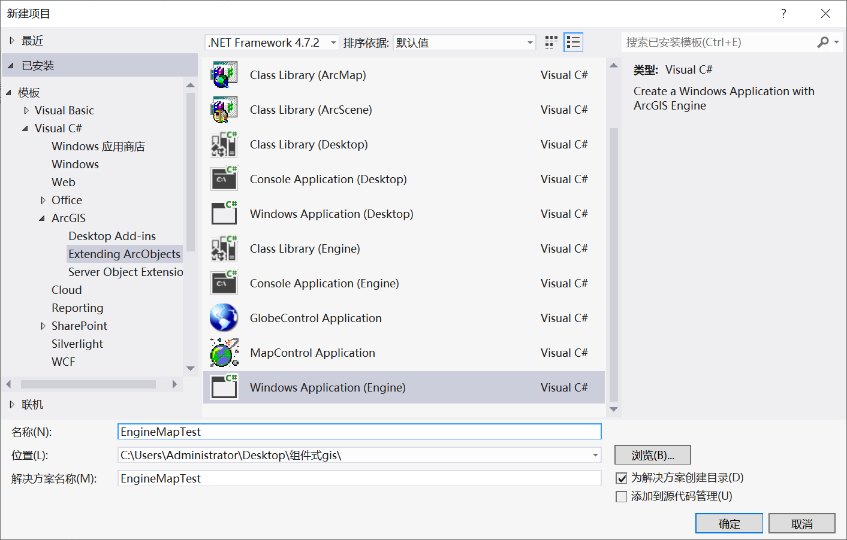Click the tree scroll right arrow
Screen dimensions: 847x540
174,384
